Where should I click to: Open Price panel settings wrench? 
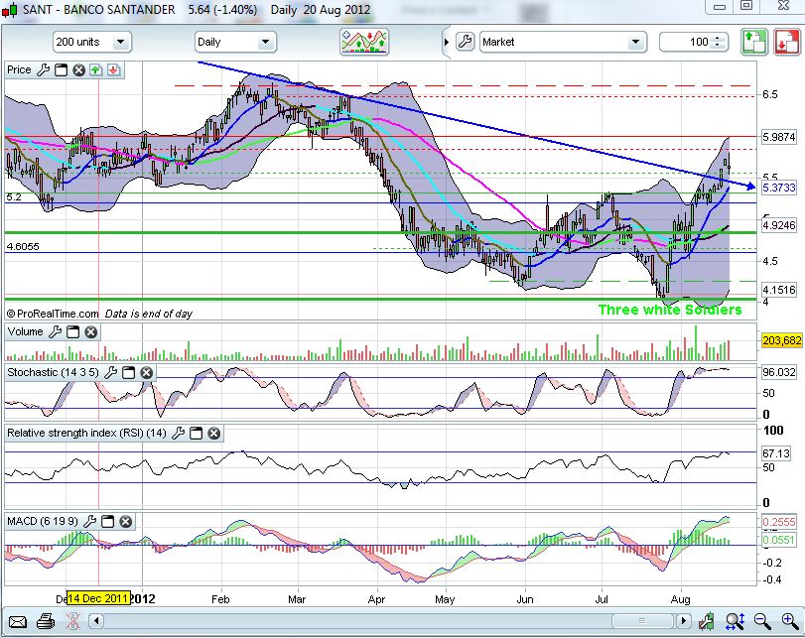click(x=43, y=69)
